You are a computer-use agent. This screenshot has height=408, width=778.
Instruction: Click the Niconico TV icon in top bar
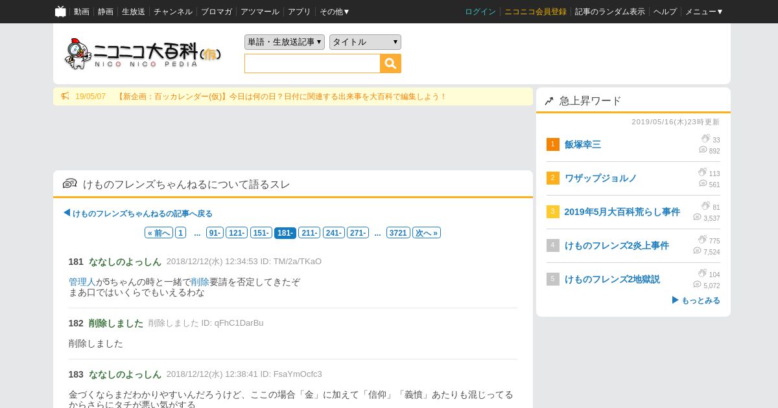click(60, 12)
